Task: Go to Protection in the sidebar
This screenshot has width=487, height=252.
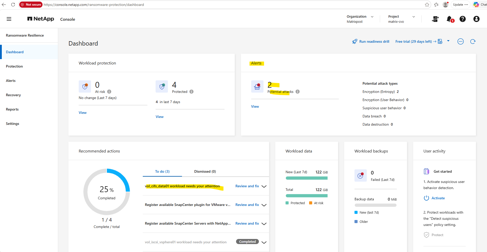Action: pyautogui.click(x=29, y=66)
